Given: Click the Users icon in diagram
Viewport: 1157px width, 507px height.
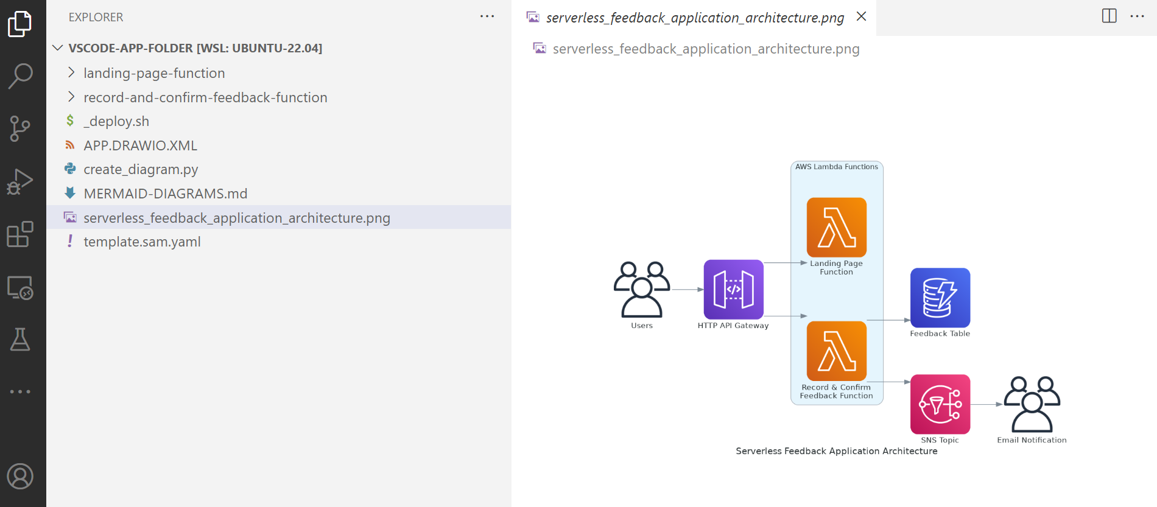Looking at the screenshot, I should coord(642,290).
